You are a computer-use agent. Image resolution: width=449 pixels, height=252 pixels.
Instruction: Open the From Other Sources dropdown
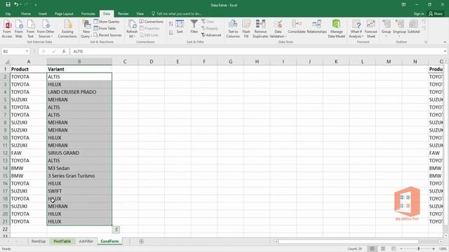46,29
